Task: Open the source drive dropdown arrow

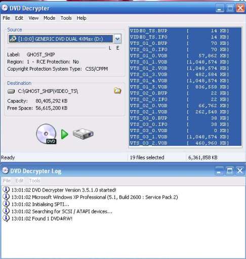Action: click(x=117, y=39)
